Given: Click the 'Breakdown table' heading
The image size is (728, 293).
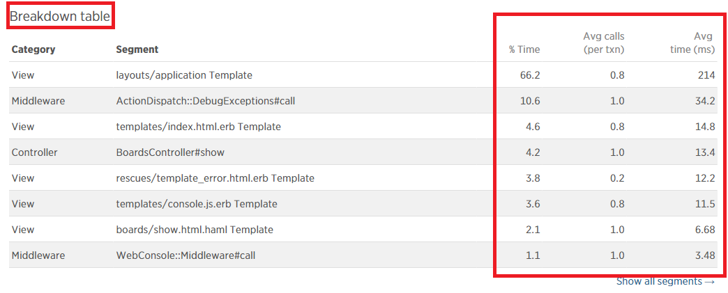Looking at the screenshot, I should click(60, 17).
